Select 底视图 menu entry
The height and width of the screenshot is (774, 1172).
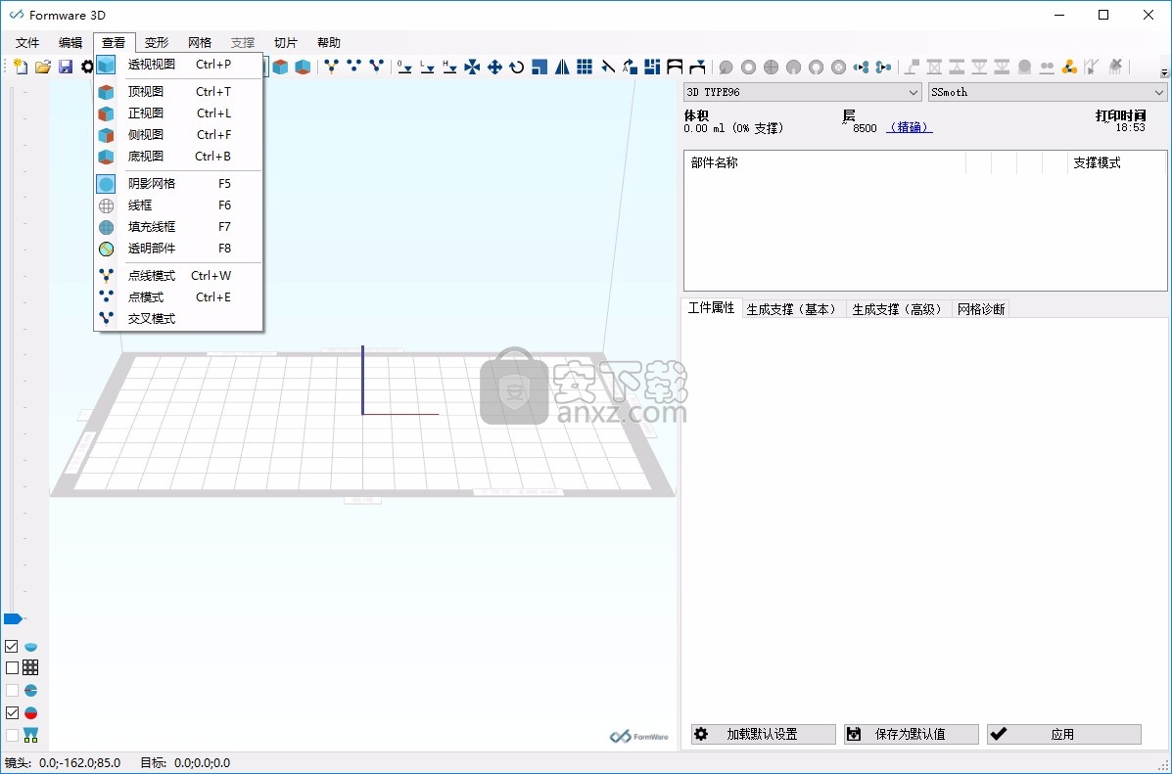click(178, 157)
